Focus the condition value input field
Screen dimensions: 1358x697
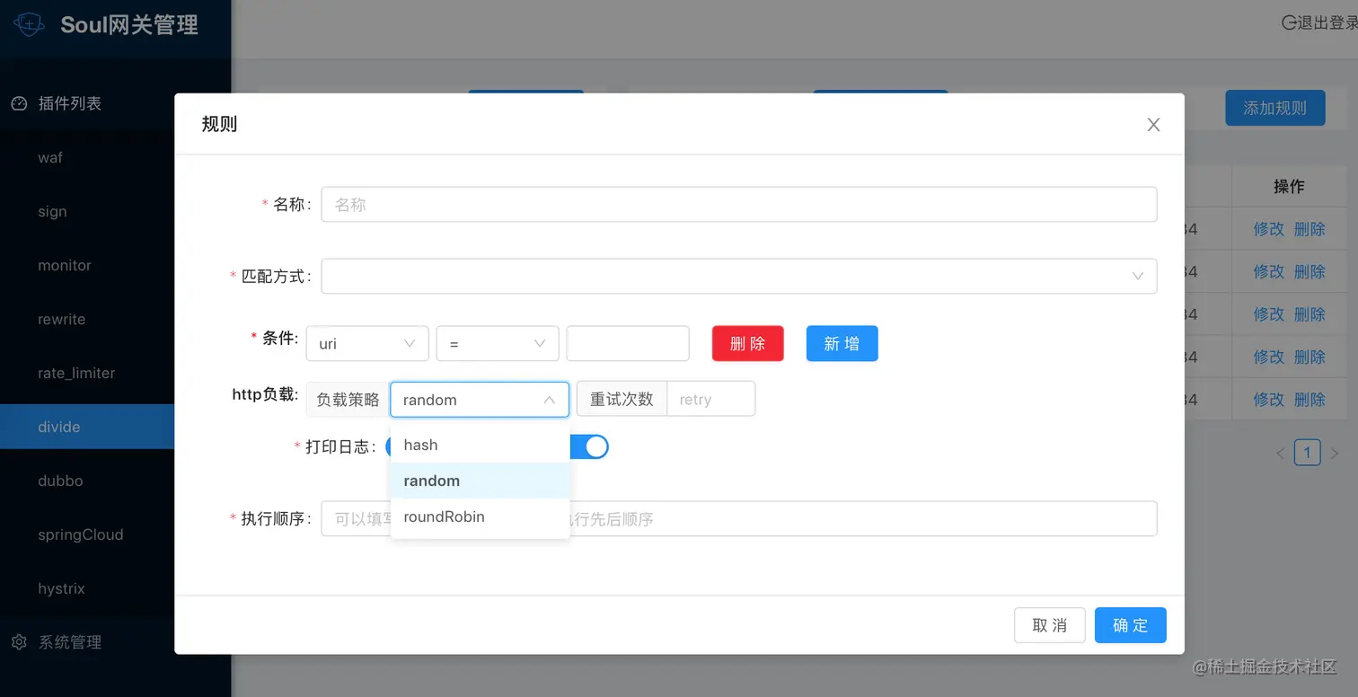pos(628,343)
